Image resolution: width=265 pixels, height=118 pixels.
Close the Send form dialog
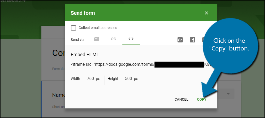click(206, 13)
